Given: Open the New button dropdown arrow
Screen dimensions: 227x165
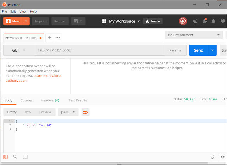Looking at the screenshot, I should pos(26,21).
